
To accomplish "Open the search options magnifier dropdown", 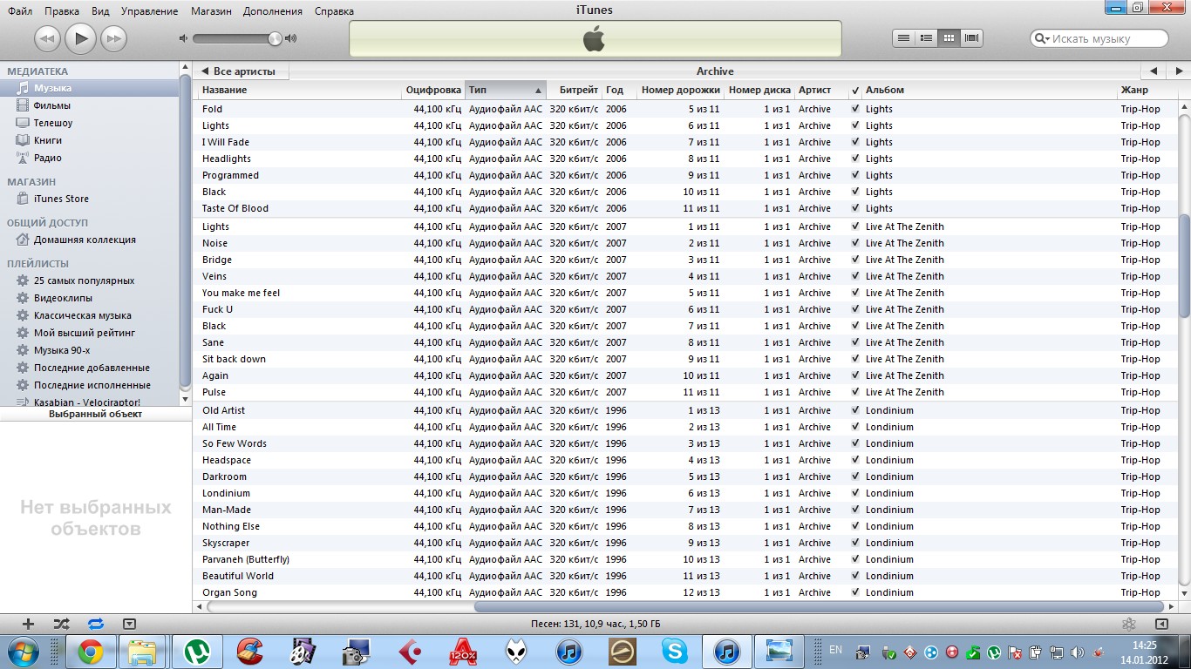I will (x=1042, y=38).
